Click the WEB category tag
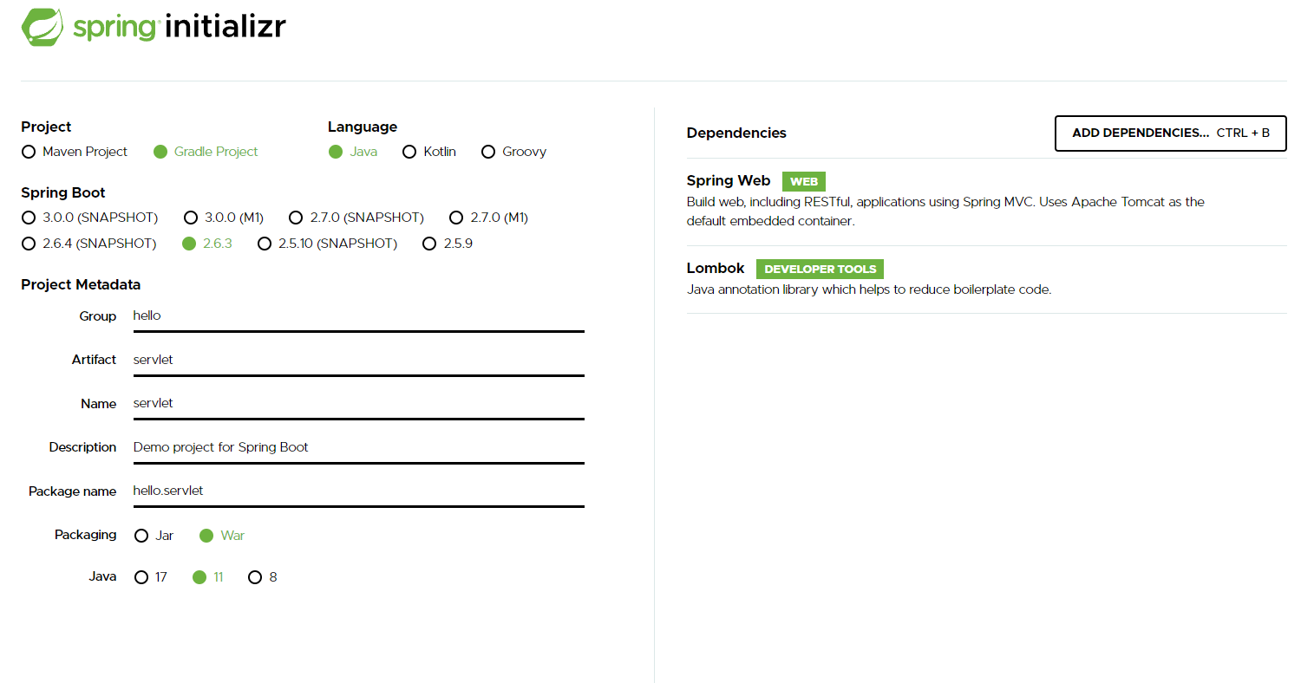Image resolution: width=1301 pixels, height=683 pixels. pyautogui.click(x=804, y=182)
